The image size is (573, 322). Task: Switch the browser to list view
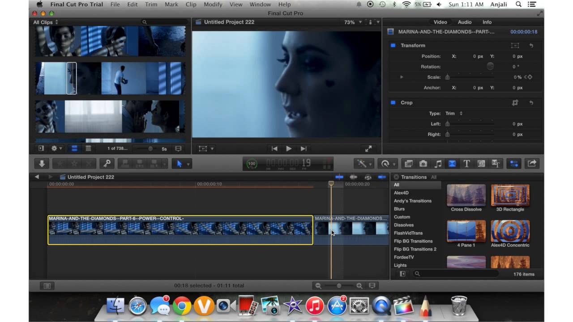88,148
